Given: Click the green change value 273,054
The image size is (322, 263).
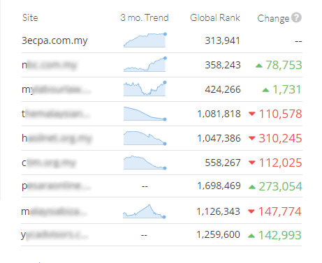Looking at the screenshot, I should [280, 186].
